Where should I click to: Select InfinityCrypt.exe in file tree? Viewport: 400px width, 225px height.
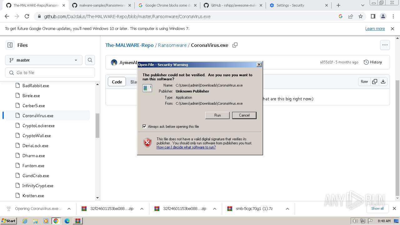[x=38, y=186]
